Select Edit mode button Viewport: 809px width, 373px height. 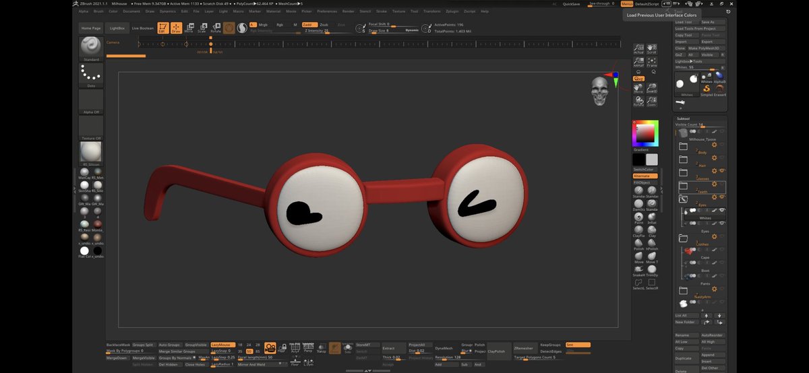163,28
